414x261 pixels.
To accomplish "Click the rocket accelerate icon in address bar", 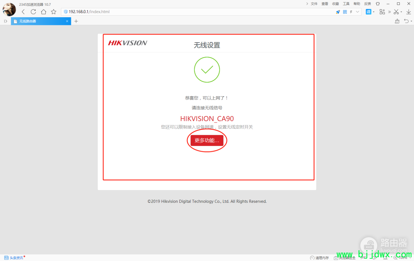I will tap(338, 12).
